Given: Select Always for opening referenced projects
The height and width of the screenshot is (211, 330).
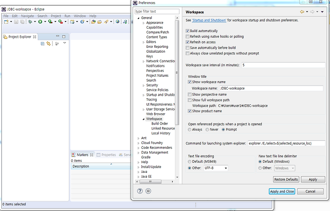Looking at the screenshot, I should coord(190,129).
